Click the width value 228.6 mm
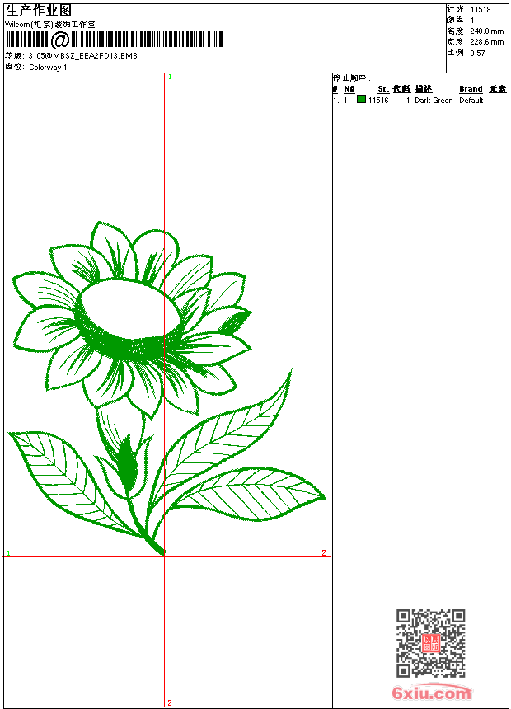Viewport: 511px width, 709px height. pyautogui.click(x=487, y=42)
